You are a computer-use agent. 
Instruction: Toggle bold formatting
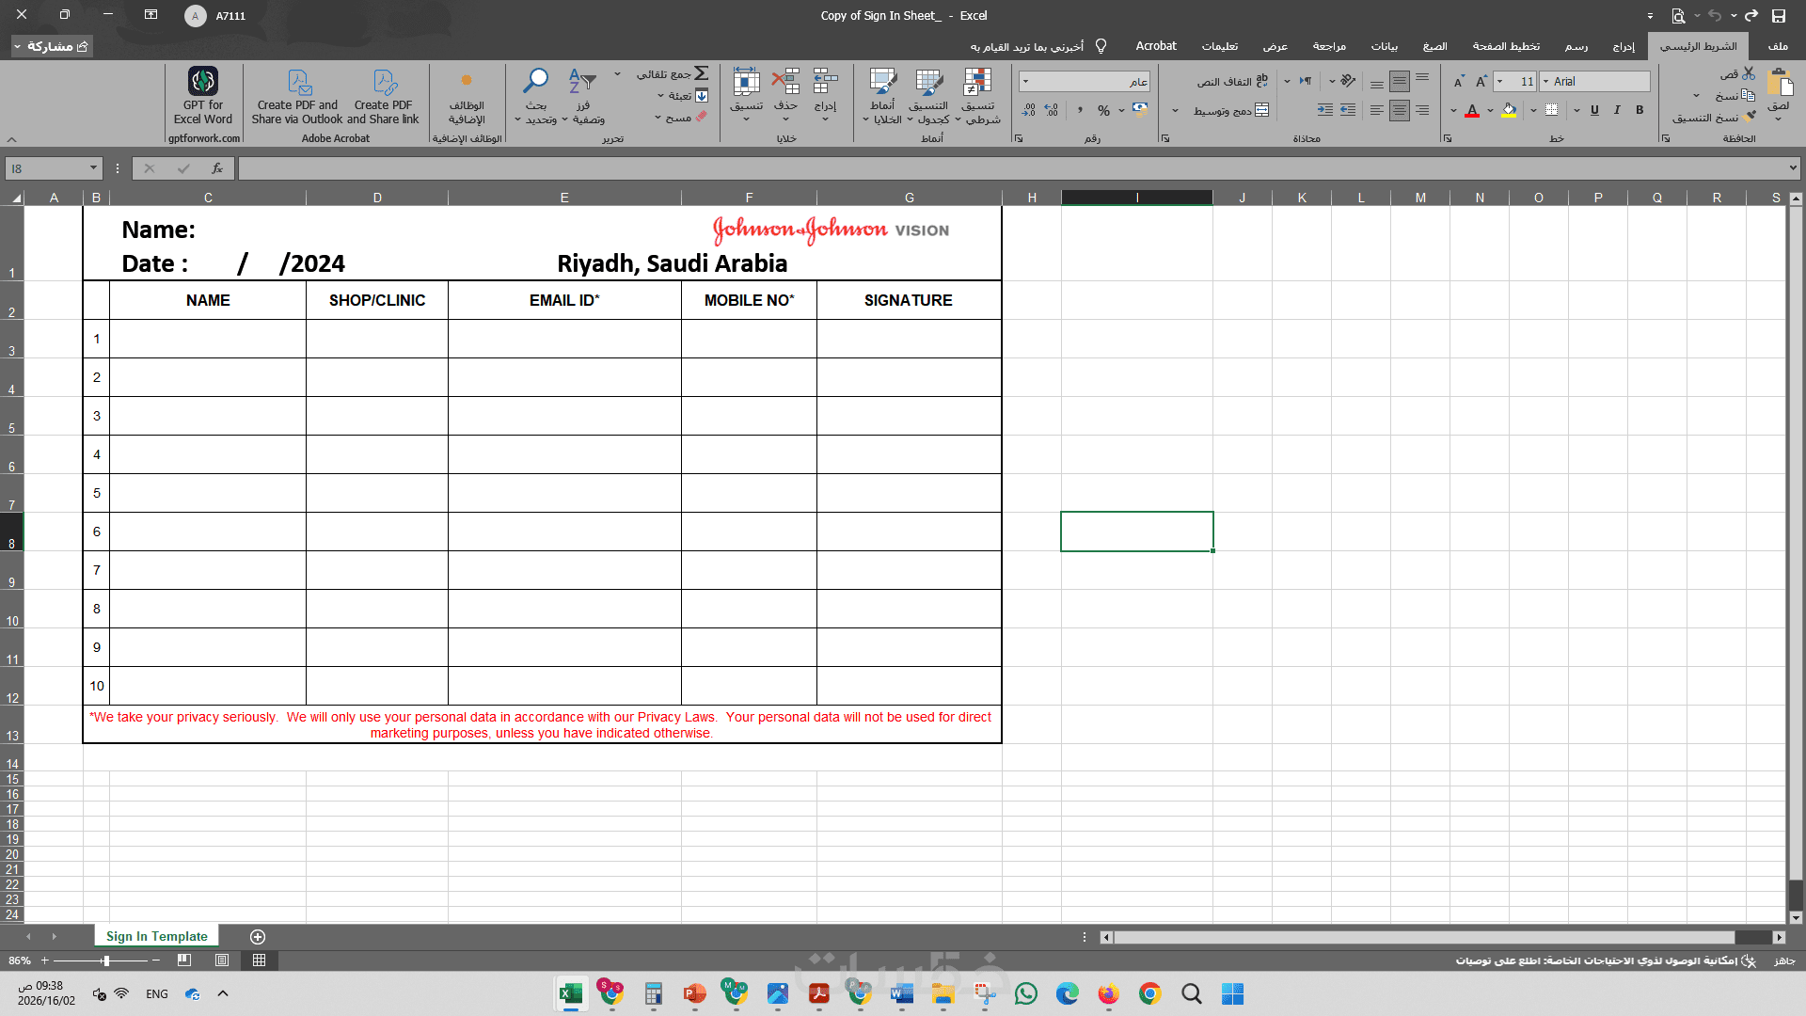pyautogui.click(x=1640, y=110)
